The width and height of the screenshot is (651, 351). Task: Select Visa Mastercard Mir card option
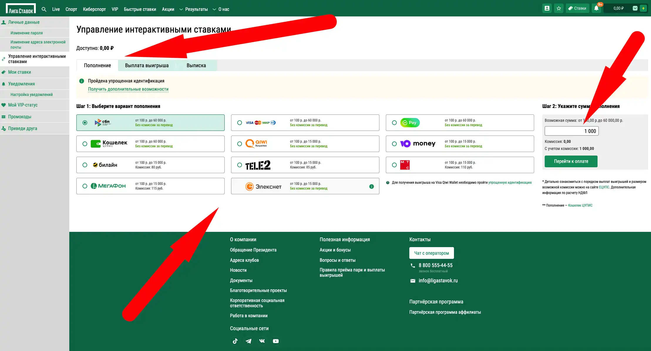pyautogui.click(x=305, y=123)
